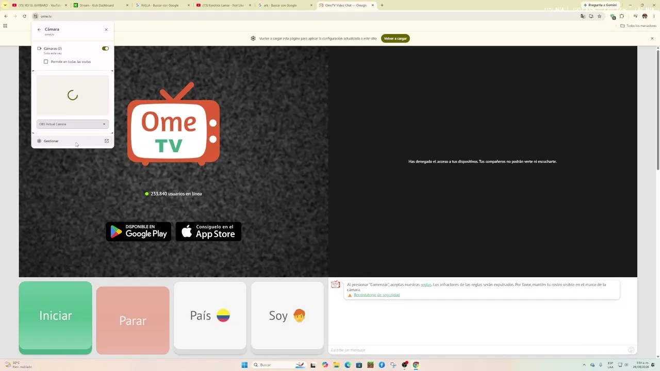Viewport: 660px width, 371px height.
Task: Click the OmeTV logo
Action: tap(173, 124)
